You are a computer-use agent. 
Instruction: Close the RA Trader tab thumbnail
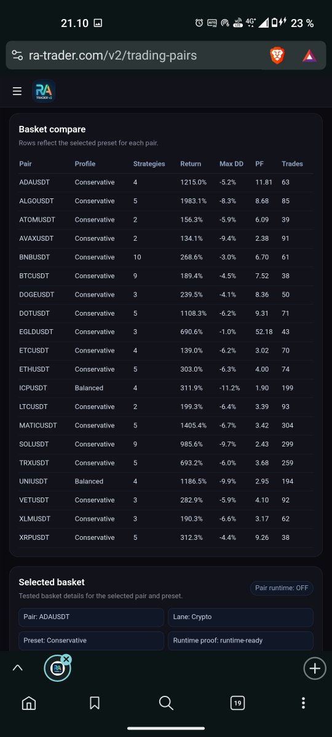point(66,659)
